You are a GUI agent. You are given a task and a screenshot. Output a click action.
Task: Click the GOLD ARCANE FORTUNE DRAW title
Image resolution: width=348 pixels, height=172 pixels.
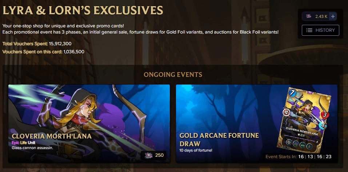[219, 139]
